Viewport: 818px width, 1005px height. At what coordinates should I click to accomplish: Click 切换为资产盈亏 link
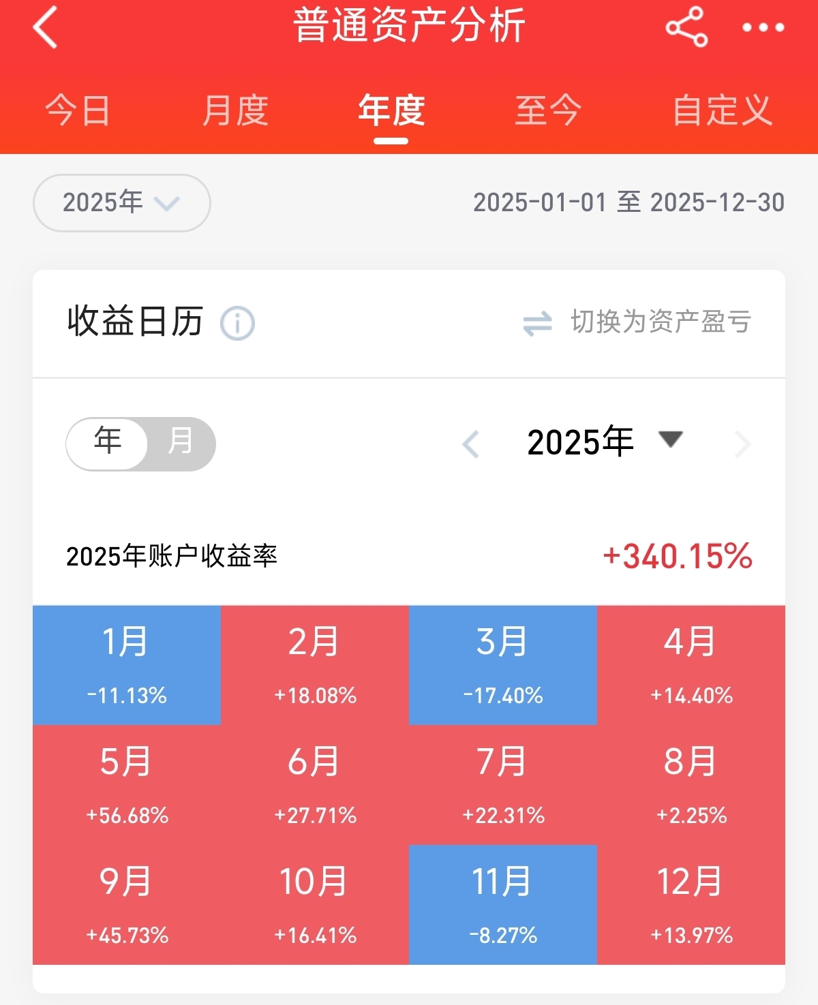[x=661, y=322]
